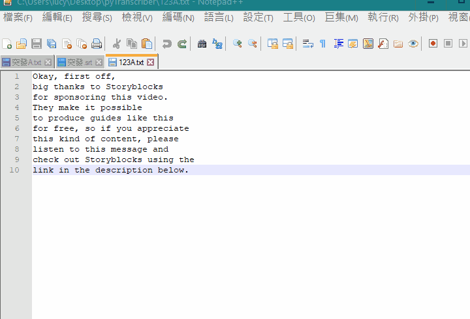The height and width of the screenshot is (319, 470).
Task: Click the Paste clipboard icon
Action: pos(147,44)
